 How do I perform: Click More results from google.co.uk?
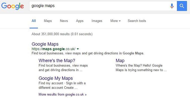pyautogui.click(x=63, y=94)
